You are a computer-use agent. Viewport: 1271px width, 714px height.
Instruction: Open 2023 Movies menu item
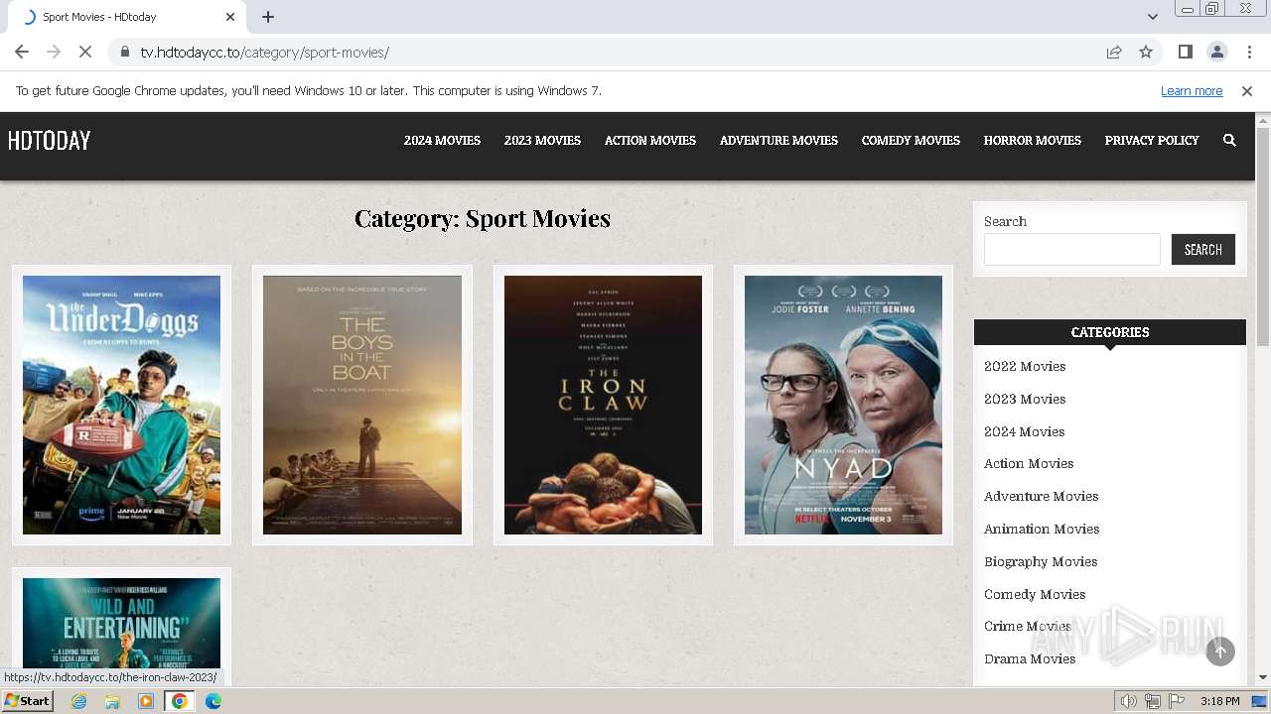pos(542,141)
